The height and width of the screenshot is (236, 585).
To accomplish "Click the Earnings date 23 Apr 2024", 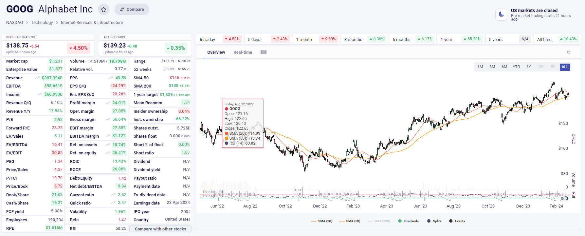I will click(178, 203).
